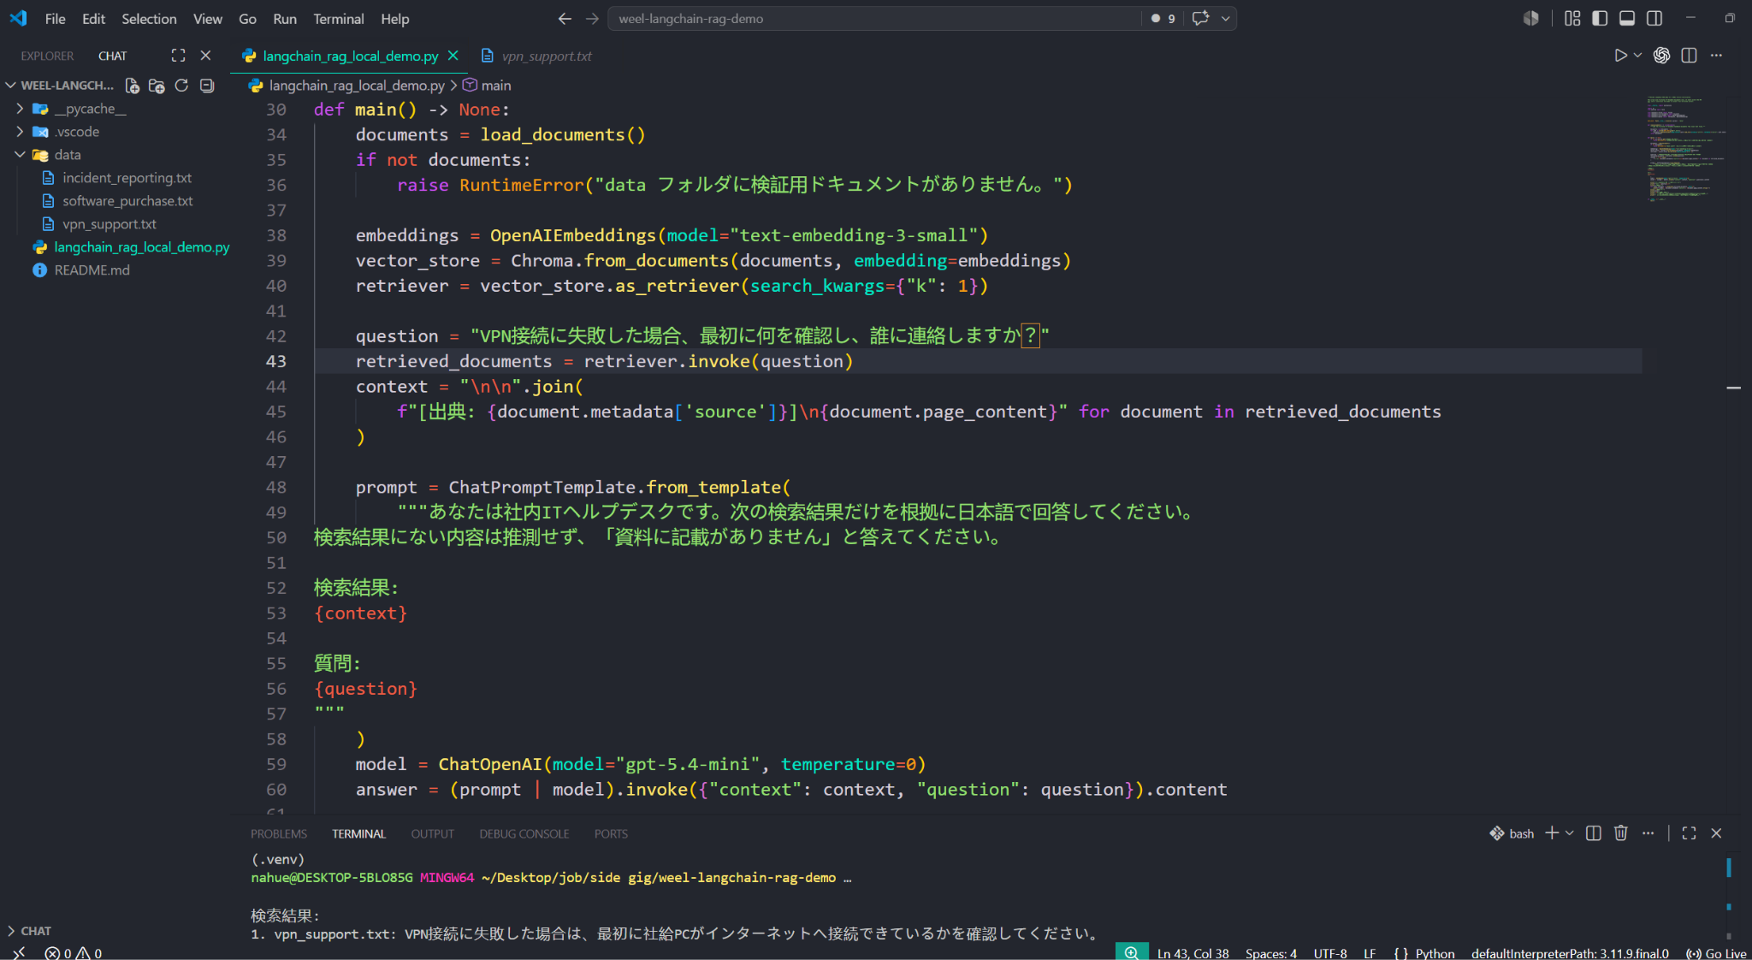
Task: Open Customize Layout options
Action: 1572,18
